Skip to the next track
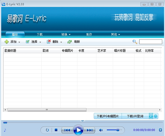Image resolution: width=165 pixels, height=136 pixels. click(x=89, y=130)
